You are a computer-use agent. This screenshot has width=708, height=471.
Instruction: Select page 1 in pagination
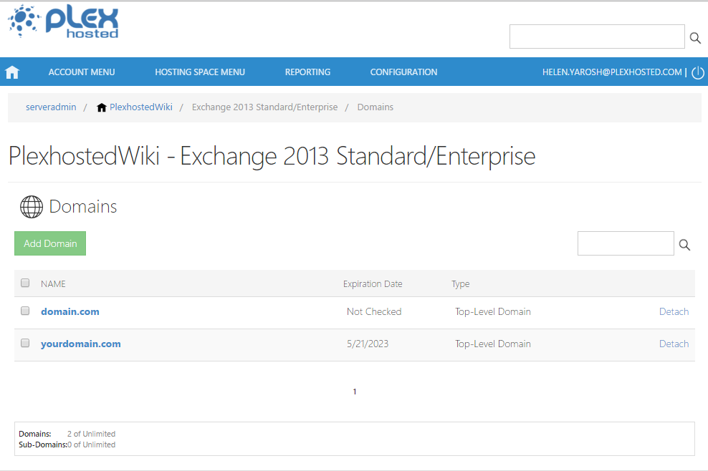pos(355,392)
